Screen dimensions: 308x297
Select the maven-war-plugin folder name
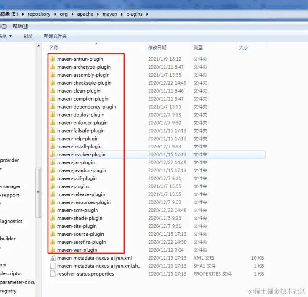(77, 250)
